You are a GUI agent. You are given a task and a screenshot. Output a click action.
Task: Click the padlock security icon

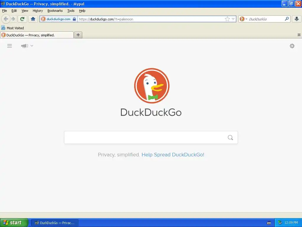74,19
